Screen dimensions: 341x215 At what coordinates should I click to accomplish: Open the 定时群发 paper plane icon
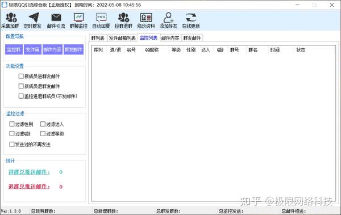tap(32, 20)
